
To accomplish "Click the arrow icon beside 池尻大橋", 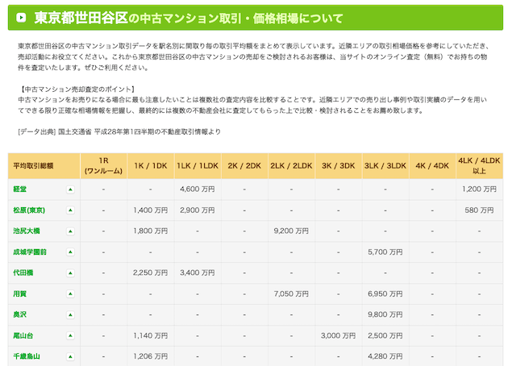I will pyautogui.click(x=70, y=231).
